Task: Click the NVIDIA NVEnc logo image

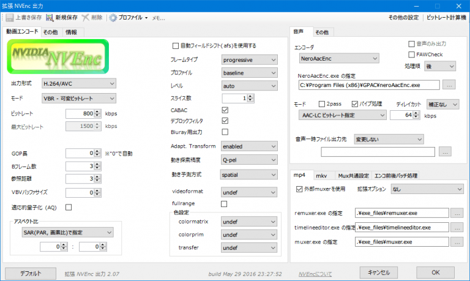Action: (x=58, y=56)
